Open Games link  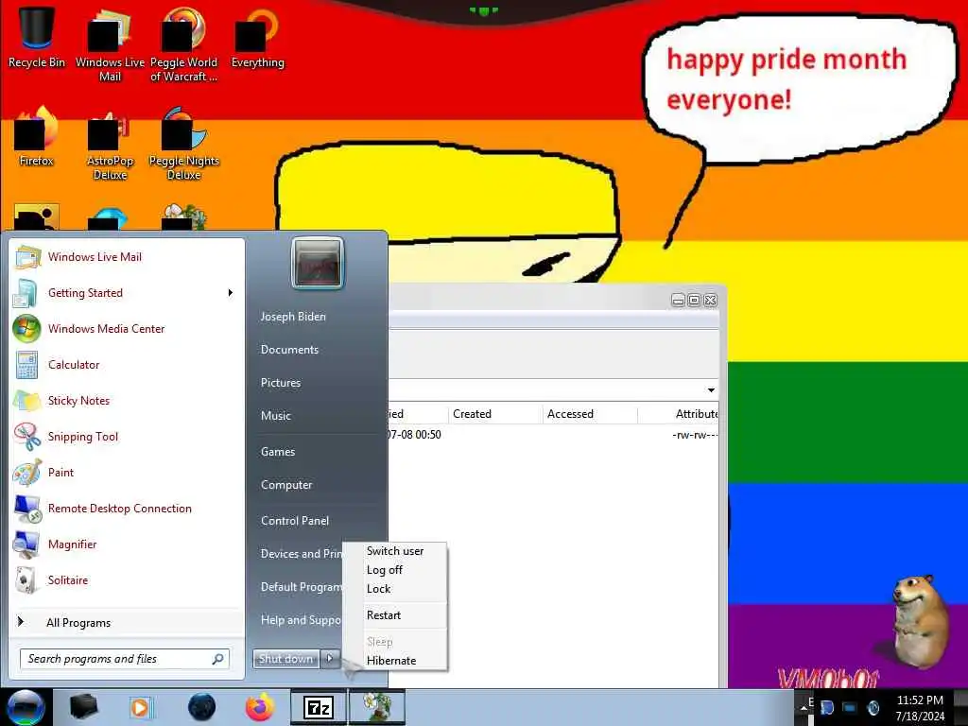pyautogui.click(x=316, y=452)
